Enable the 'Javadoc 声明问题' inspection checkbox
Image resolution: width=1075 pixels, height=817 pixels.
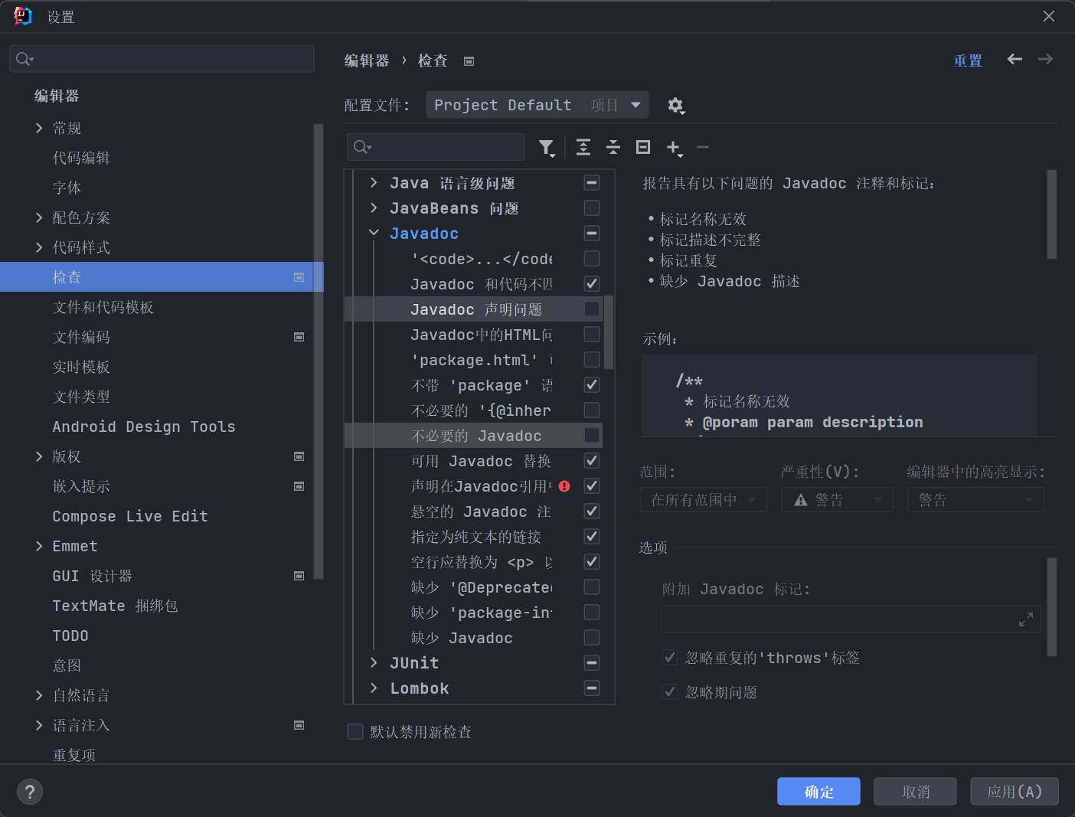click(x=592, y=309)
